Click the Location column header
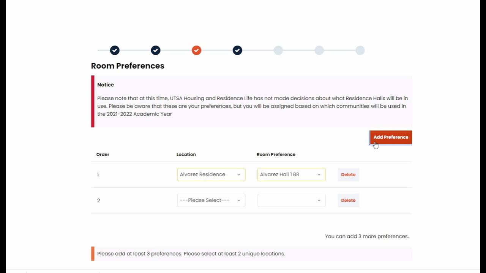 pos(186,154)
